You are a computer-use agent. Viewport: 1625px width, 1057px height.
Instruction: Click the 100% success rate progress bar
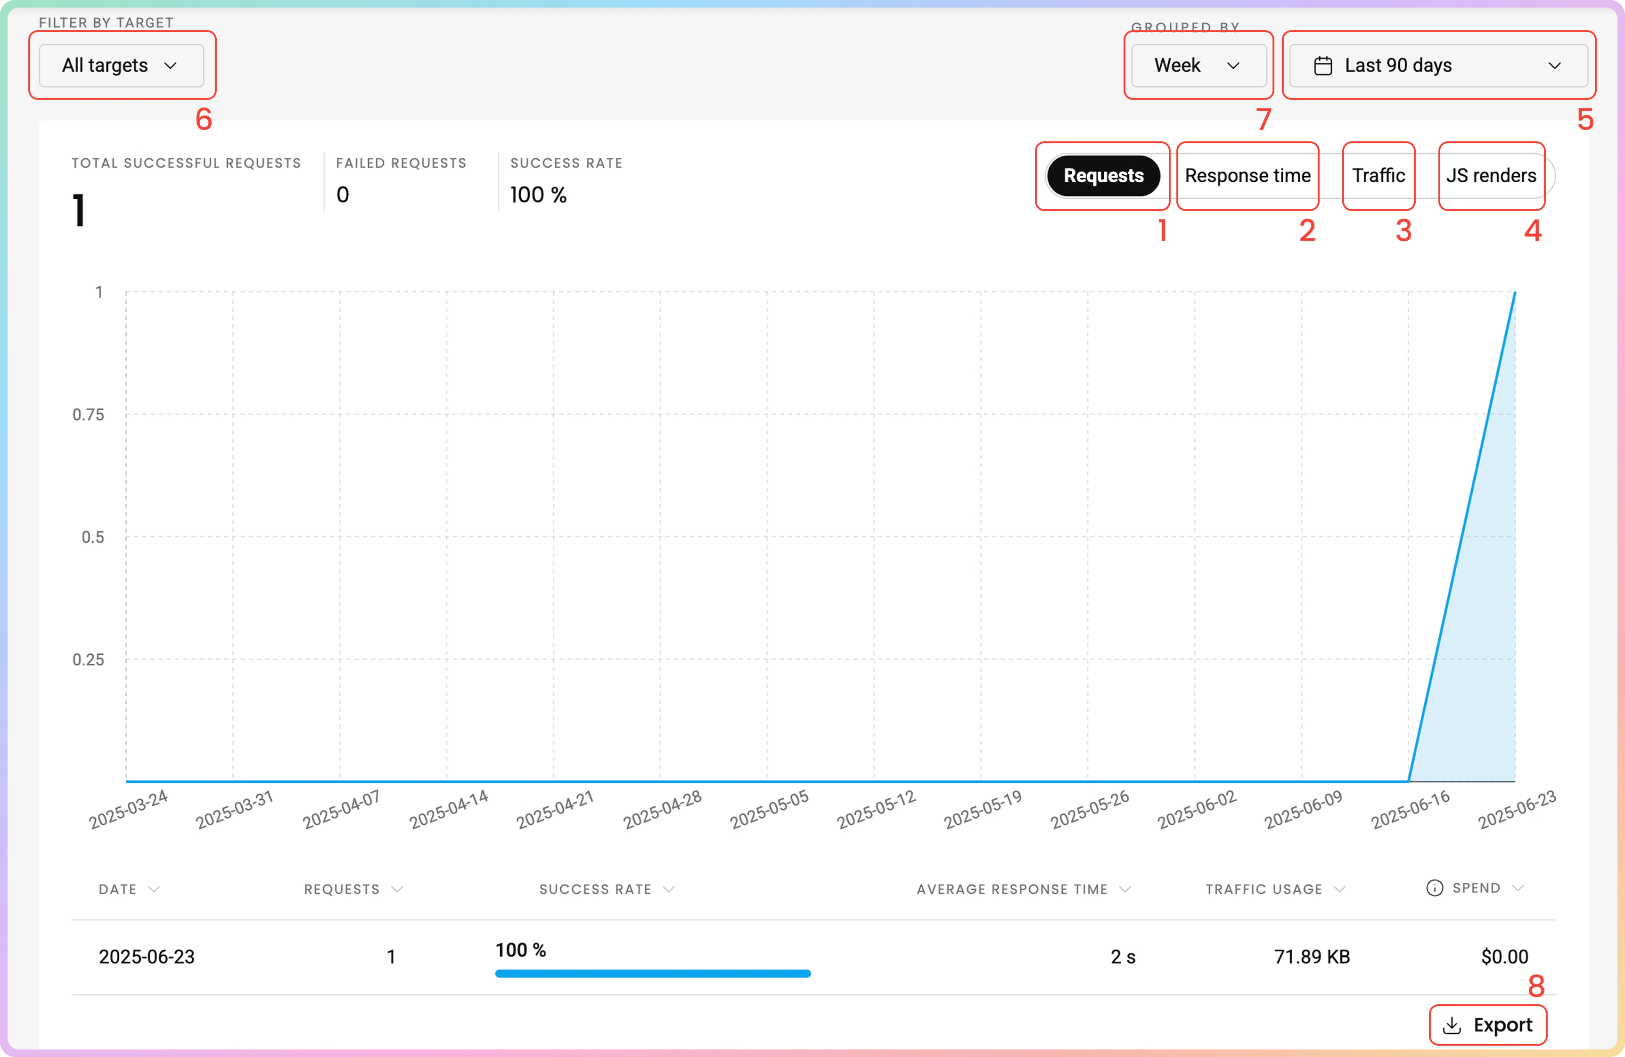[653, 974]
